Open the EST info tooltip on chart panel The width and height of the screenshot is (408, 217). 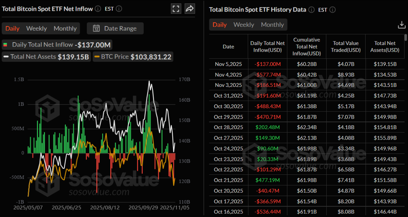pyautogui.click(x=118, y=9)
